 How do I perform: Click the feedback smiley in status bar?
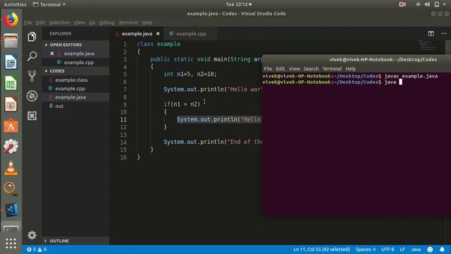pyautogui.click(x=430, y=249)
